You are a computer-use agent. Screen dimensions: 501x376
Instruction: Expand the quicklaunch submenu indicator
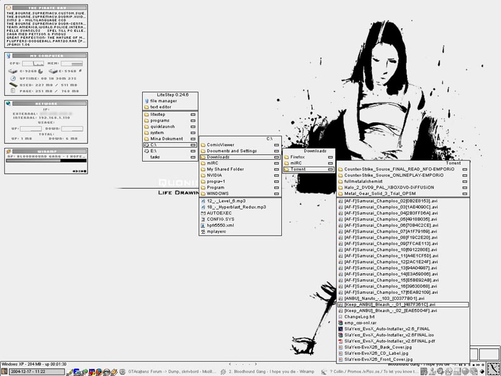[x=193, y=127]
